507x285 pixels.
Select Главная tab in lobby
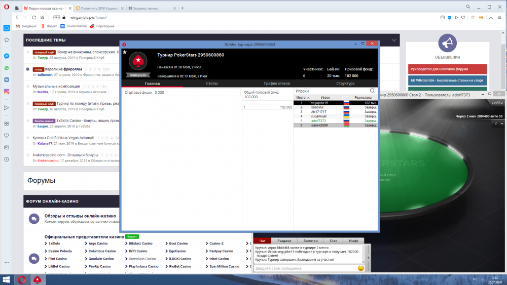(152, 84)
